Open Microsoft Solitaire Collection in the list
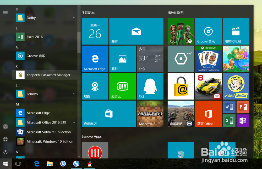 45,132
